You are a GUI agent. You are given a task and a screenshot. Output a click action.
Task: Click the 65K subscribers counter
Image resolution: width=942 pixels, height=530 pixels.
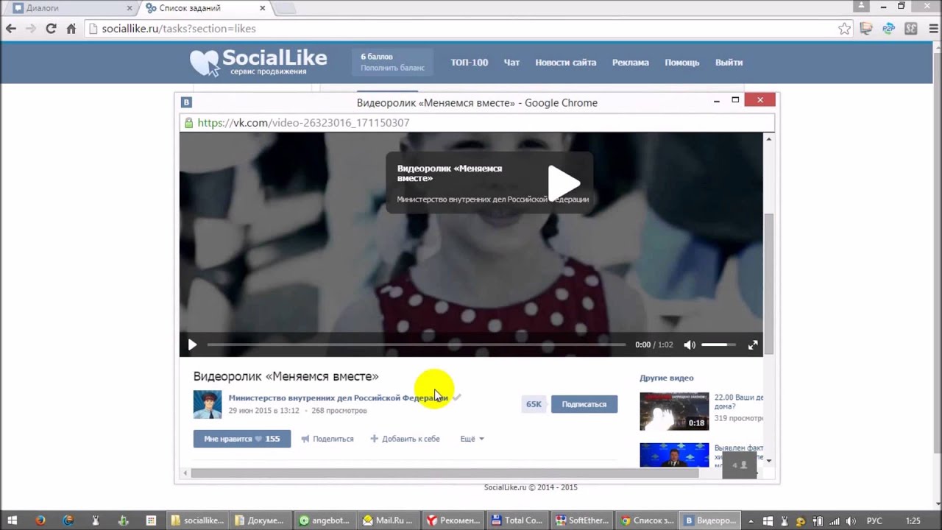coord(534,404)
